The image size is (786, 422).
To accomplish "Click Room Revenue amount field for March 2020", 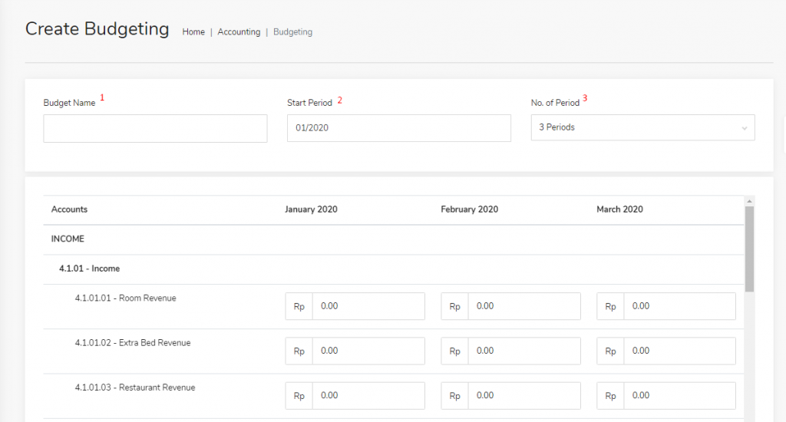I will 679,306.
